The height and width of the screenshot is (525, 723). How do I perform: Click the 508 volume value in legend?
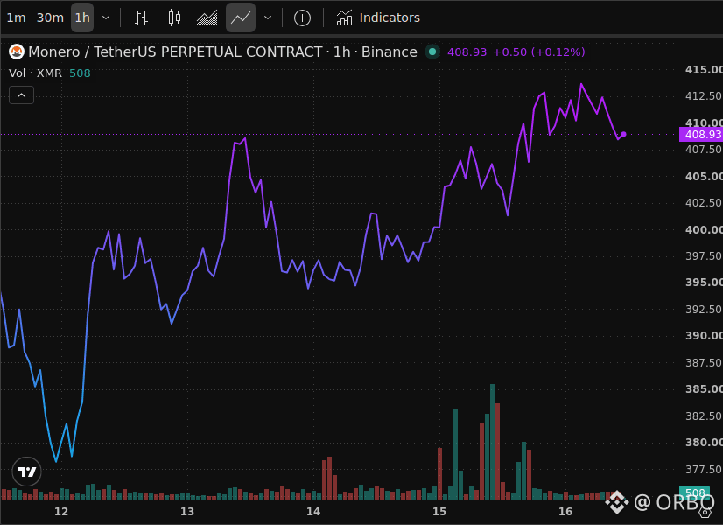80,73
